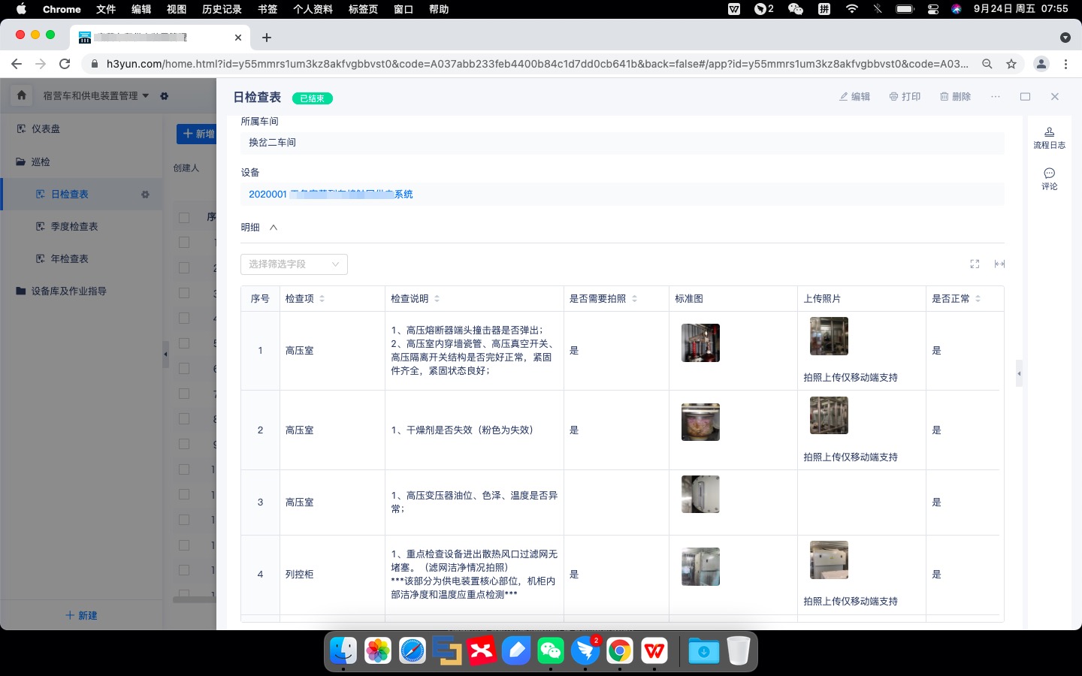This screenshot has width=1082, height=676.
Task: Click the zoom magnifier in address bar
Action: point(987,64)
